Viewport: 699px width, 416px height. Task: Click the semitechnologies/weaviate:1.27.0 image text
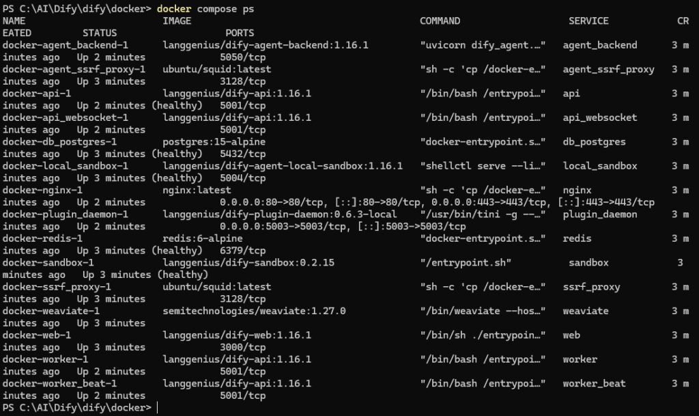[x=254, y=311]
